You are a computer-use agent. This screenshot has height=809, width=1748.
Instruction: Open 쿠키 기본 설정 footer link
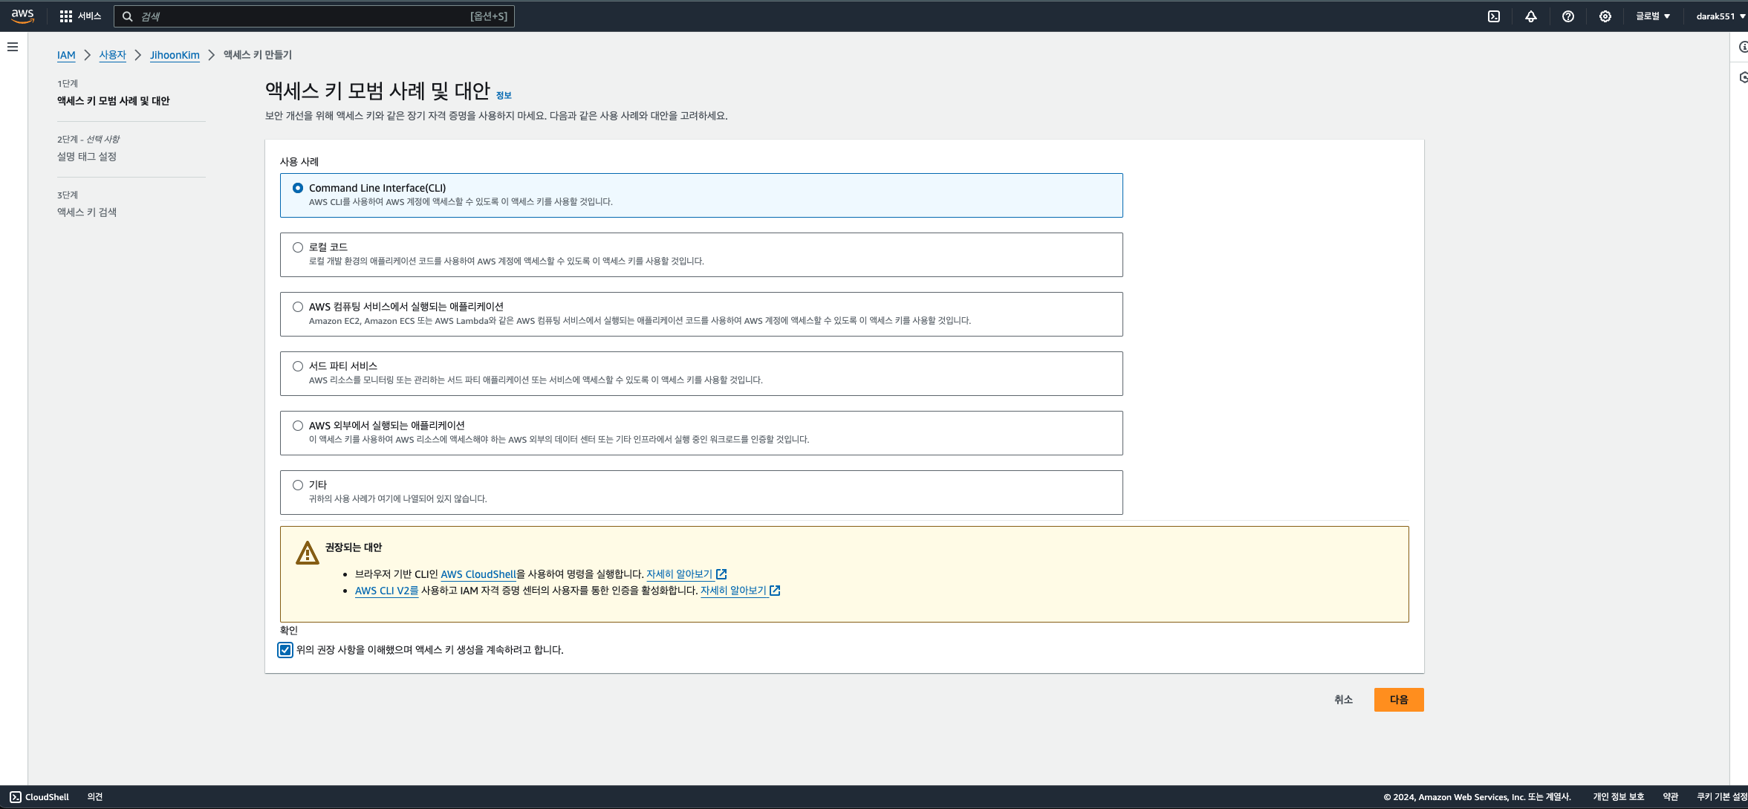(1722, 797)
